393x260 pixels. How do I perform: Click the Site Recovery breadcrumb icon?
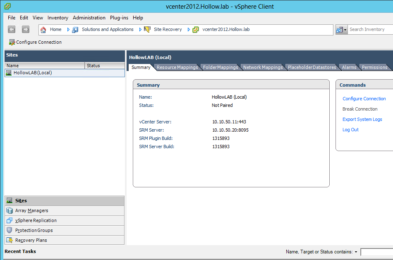147,29
